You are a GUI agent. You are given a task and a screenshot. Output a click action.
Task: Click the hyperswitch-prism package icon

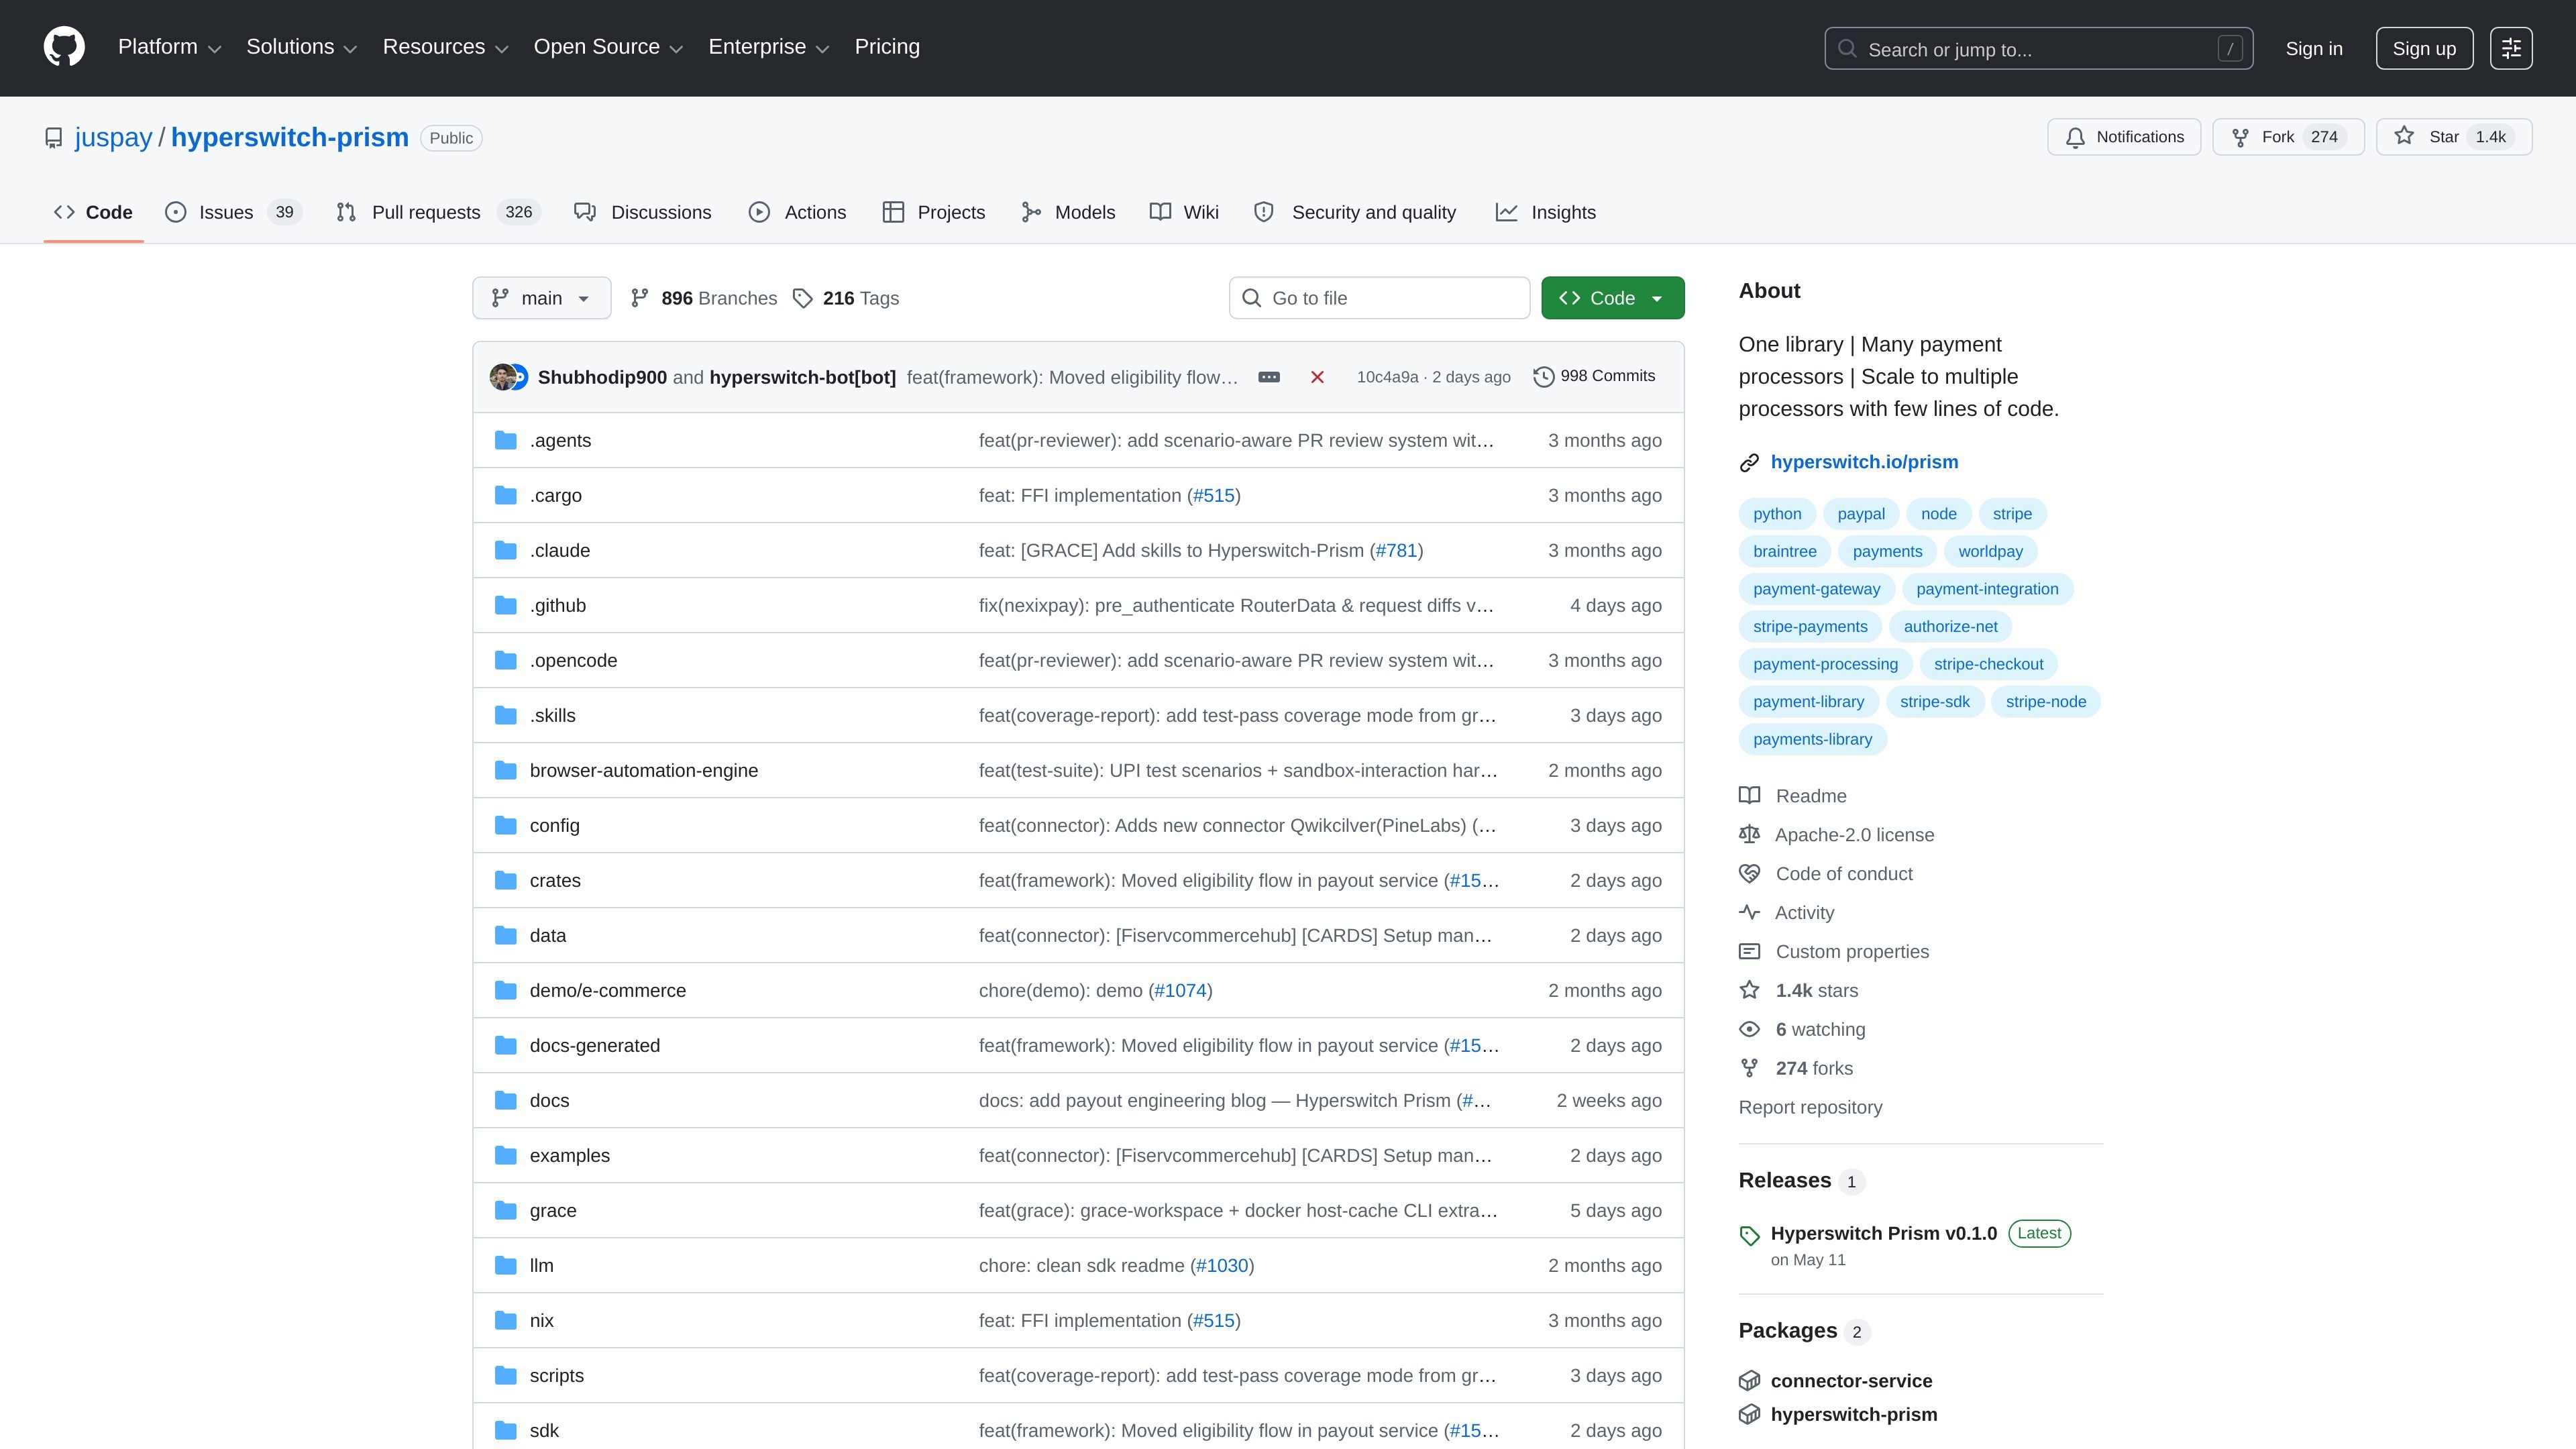(x=1749, y=1414)
